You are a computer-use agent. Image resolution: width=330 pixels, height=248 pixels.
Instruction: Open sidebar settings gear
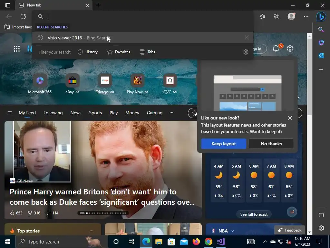[321, 228]
